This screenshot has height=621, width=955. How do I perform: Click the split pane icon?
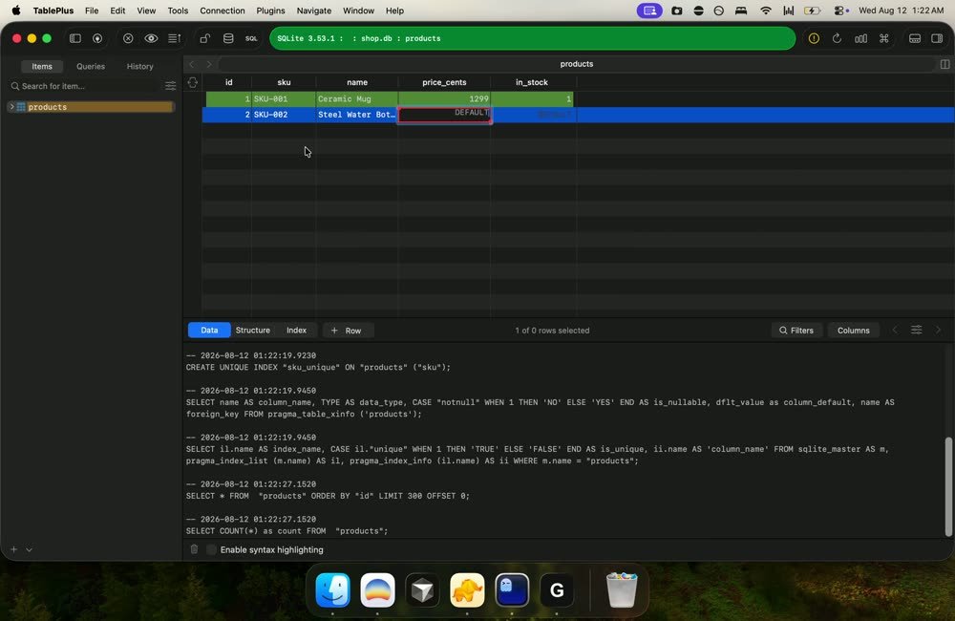click(x=944, y=64)
